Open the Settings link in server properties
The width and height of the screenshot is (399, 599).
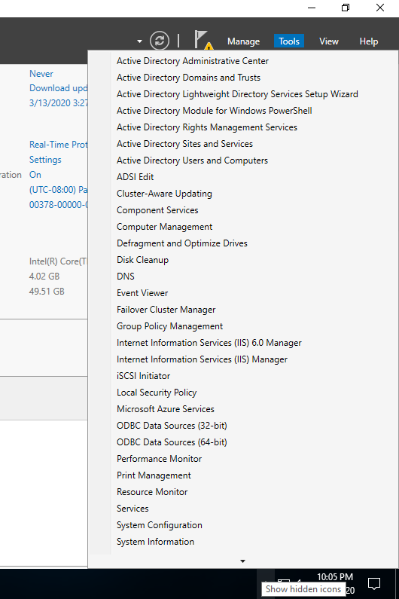click(45, 160)
